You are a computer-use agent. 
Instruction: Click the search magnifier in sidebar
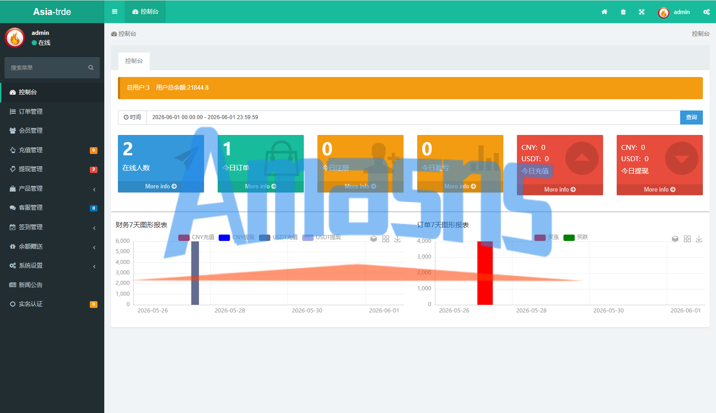click(91, 67)
